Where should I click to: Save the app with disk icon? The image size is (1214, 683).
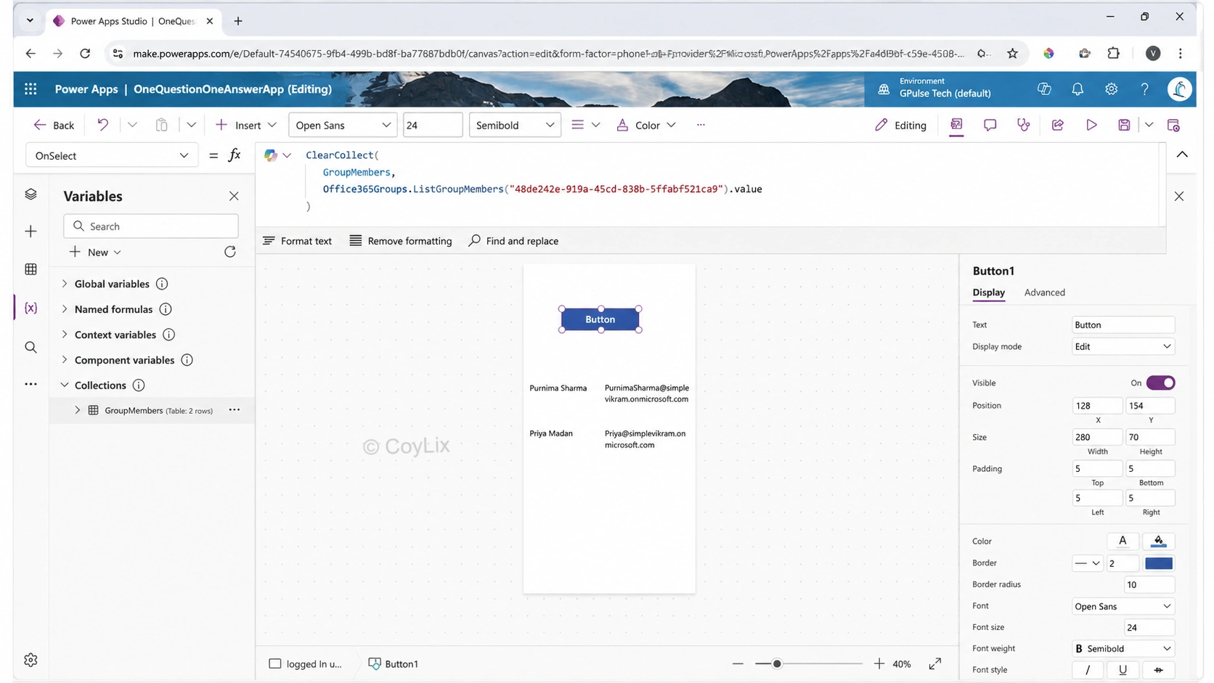pyautogui.click(x=1124, y=125)
